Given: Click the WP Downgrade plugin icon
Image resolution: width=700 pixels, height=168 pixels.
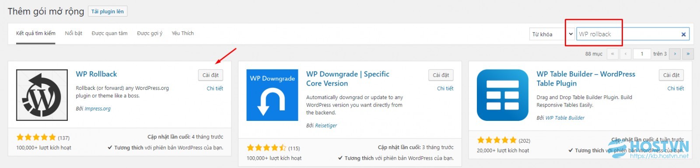Looking at the screenshot, I should (x=272, y=95).
